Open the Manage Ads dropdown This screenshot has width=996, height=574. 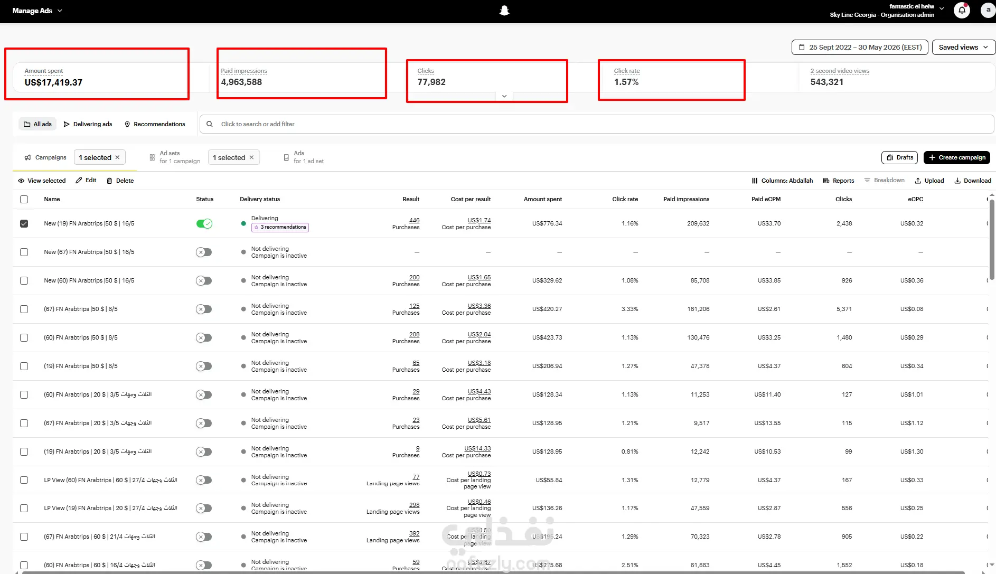coord(37,11)
